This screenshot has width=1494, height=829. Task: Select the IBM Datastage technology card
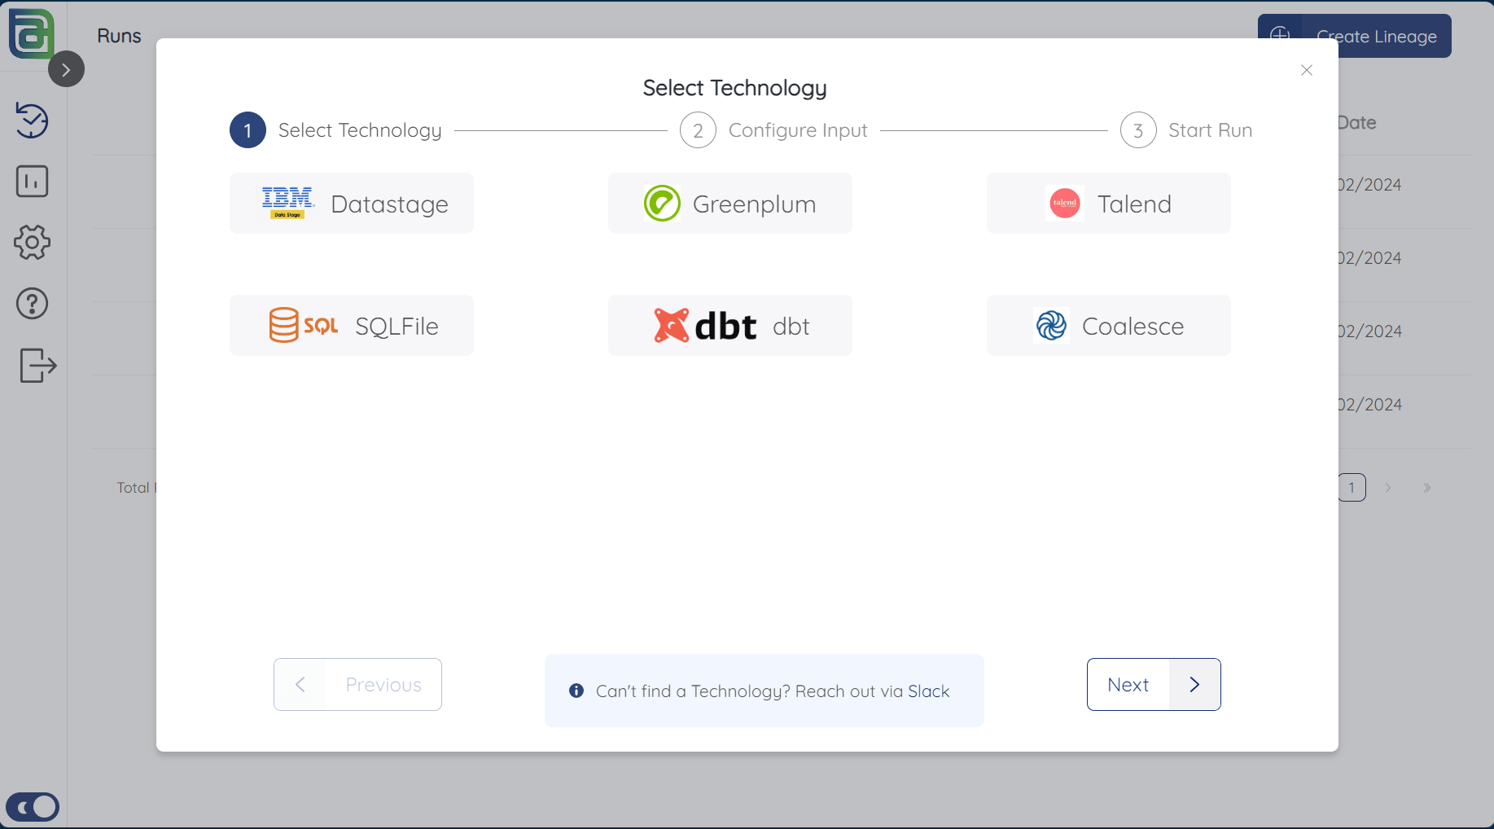pyautogui.click(x=352, y=204)
